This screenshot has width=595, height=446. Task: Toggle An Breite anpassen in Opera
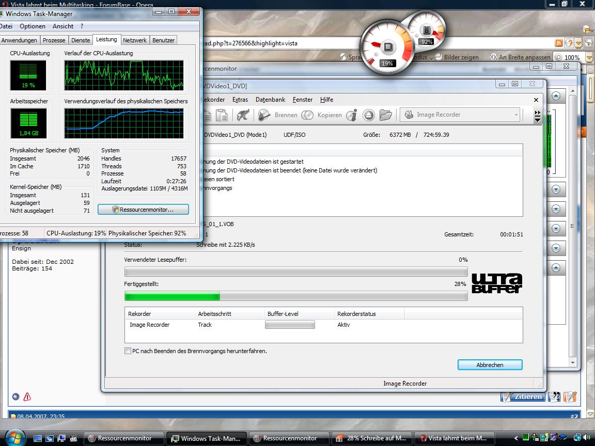[520, 57]
